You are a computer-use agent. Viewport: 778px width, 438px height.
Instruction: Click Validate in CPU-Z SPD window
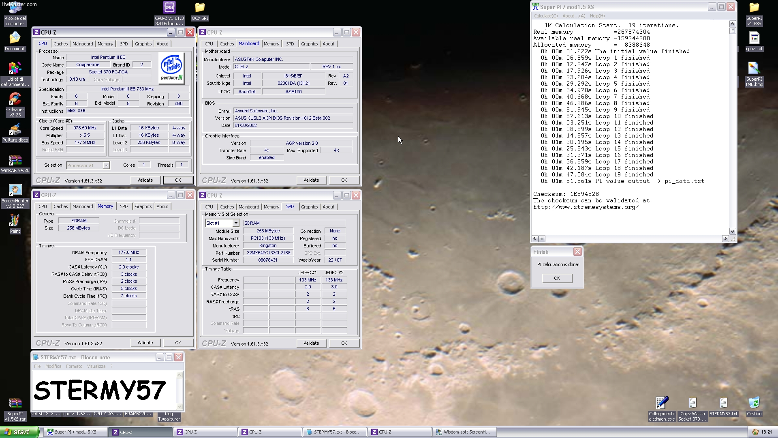tap(311, 343)
